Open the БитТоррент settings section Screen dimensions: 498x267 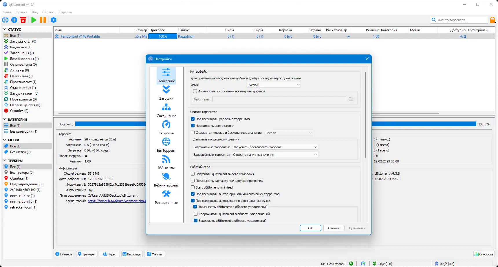[166, 145]
